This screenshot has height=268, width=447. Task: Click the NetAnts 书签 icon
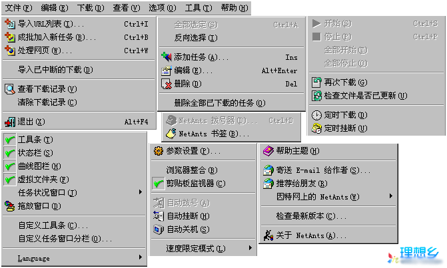(x=171, y=134)
